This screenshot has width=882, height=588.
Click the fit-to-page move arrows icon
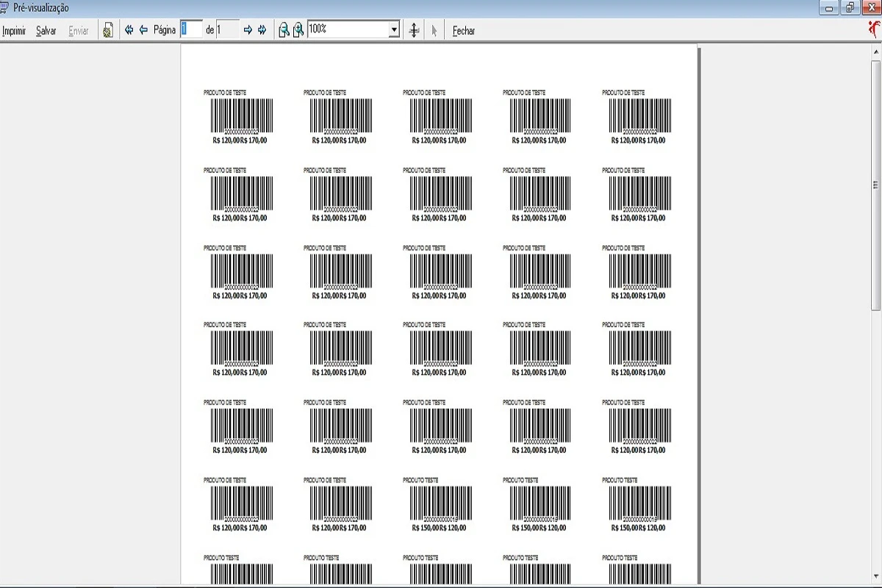pos(414,30)
